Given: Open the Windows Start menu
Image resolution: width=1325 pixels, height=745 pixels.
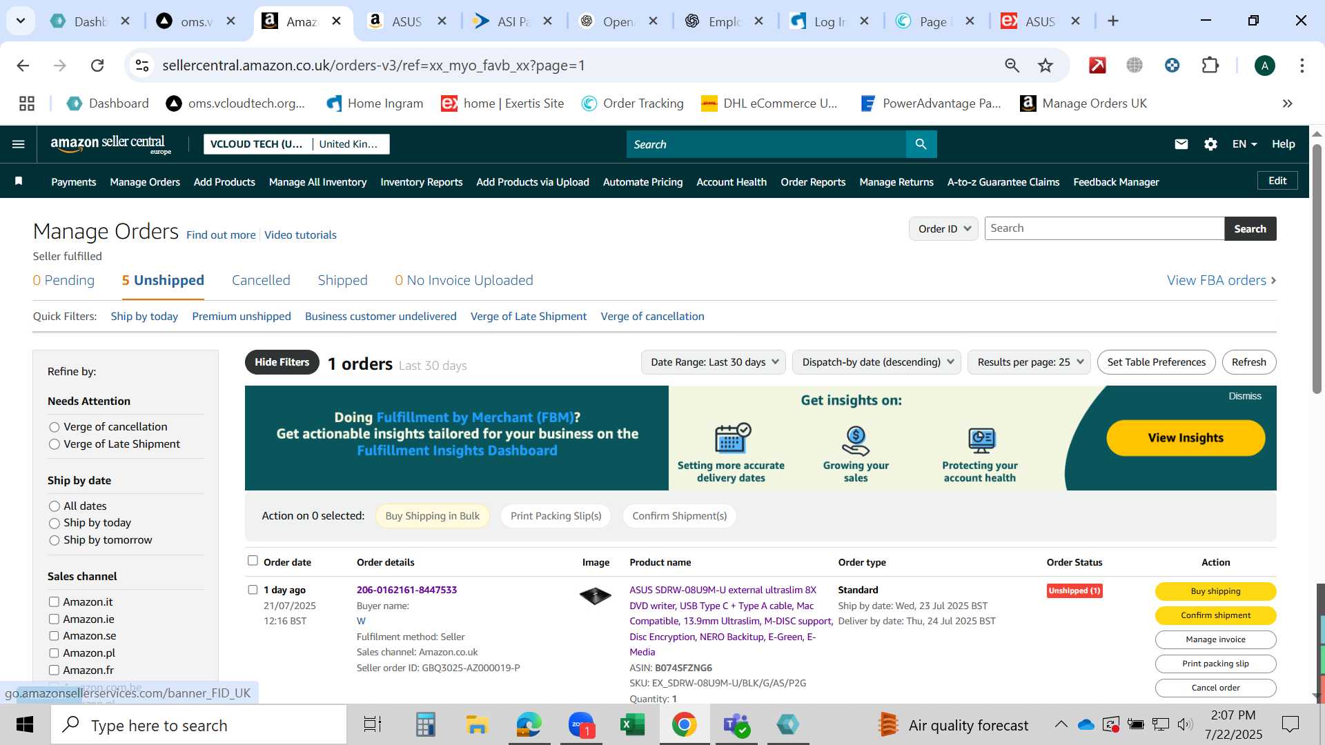Looking at the screenshot, I should tap(25, 725).
